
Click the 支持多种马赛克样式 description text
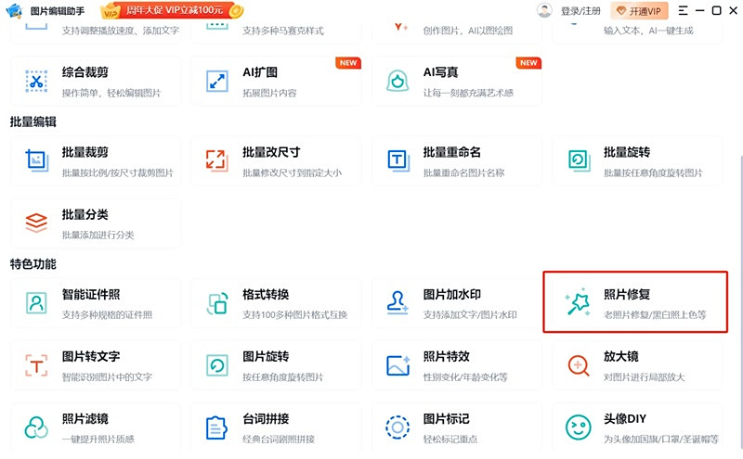point(283,32)
